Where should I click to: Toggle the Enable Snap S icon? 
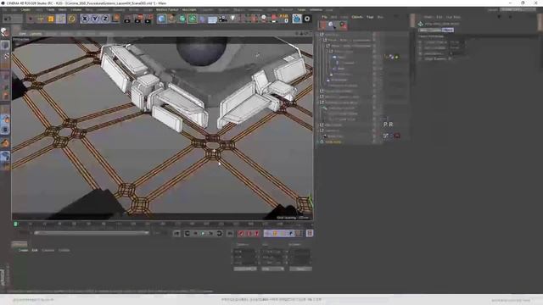click(5, 130)
